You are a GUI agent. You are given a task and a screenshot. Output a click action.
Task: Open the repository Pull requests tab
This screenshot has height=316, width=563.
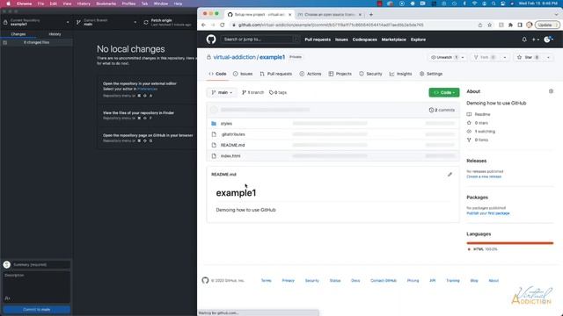click(275, 74)
